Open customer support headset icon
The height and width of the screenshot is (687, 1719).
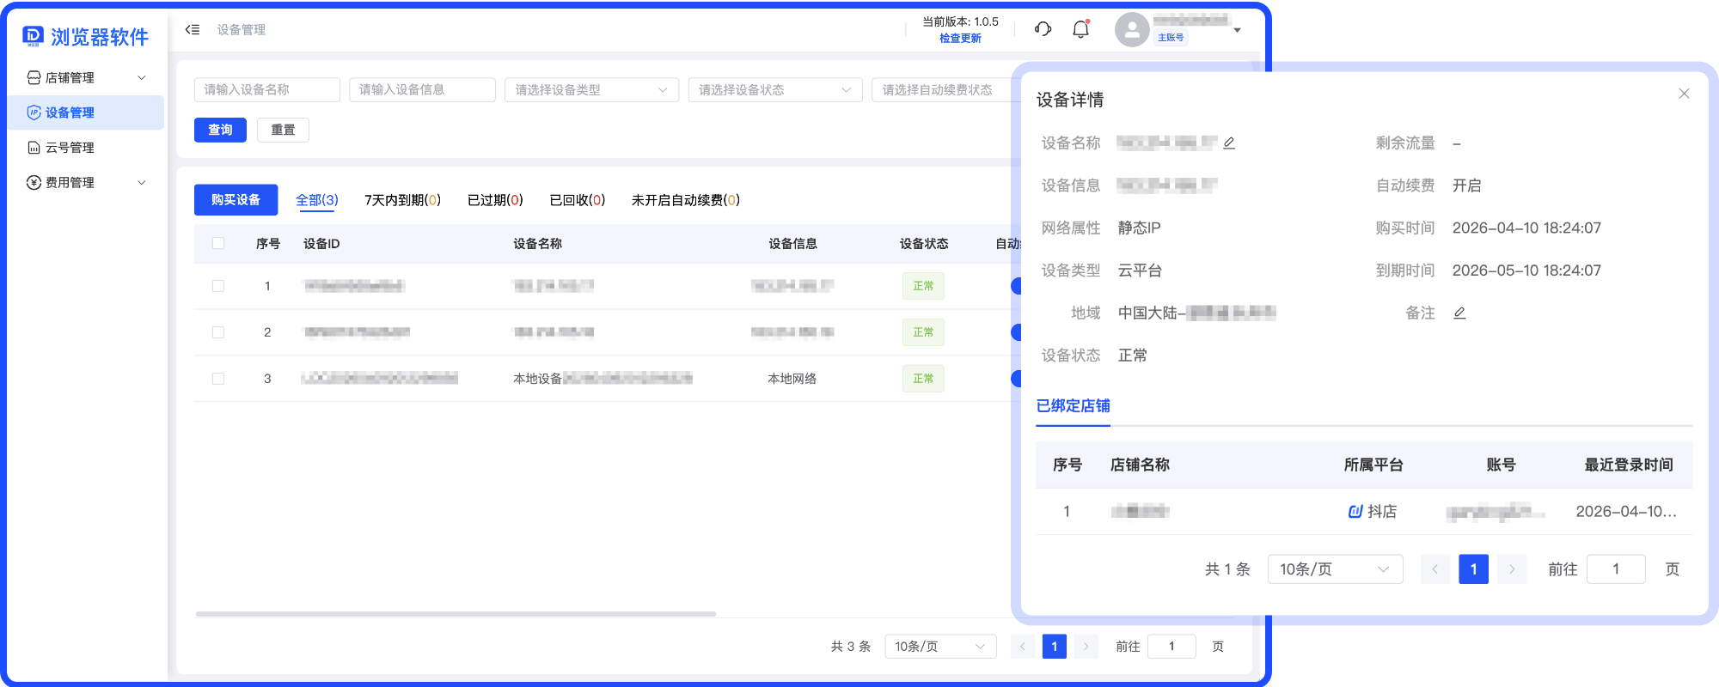pyautogui.click(x=1043, y=29)
